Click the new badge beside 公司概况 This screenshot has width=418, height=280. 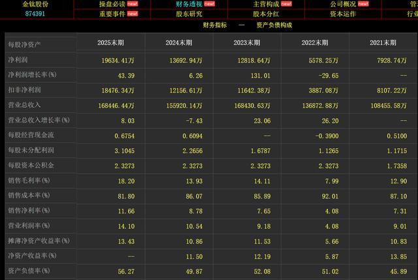pos(363,4)
